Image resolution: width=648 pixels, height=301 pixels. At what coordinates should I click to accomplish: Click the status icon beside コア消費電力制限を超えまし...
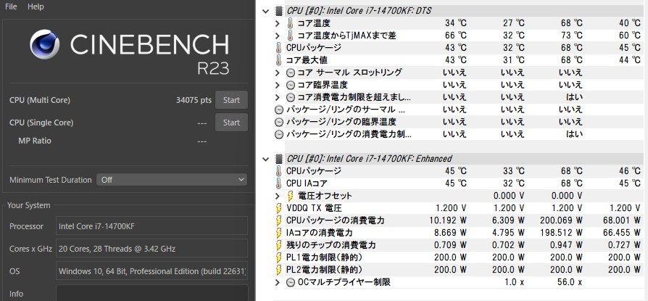click(291, 98)
